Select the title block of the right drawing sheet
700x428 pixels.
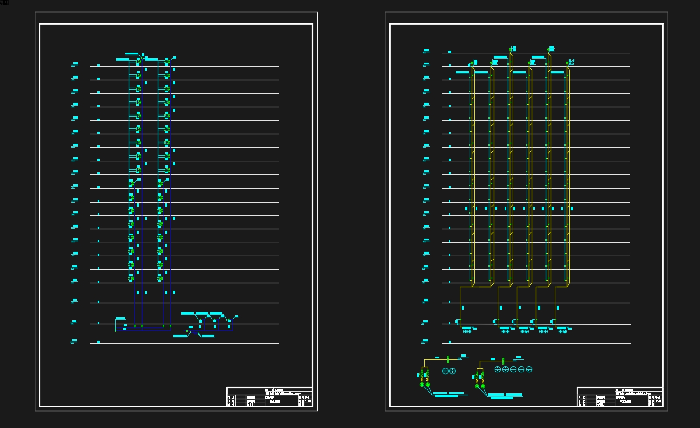pyautogui.click(x=620, y=397)
